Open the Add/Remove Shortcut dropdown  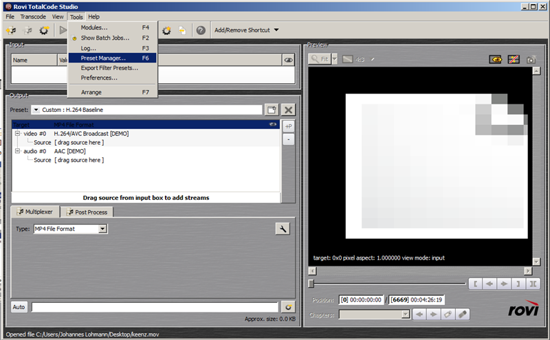pyautogui.click(x=247, y=30)
